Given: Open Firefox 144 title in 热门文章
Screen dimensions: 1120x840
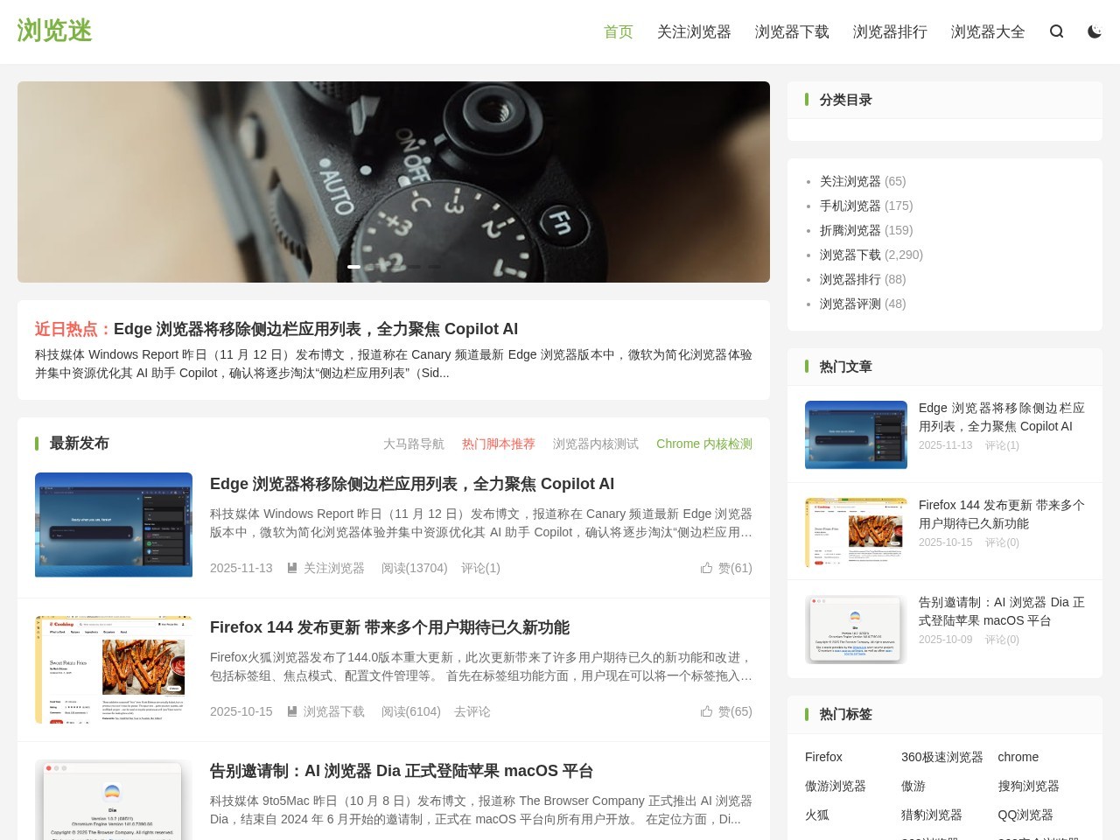Looking at the screenshot, I should 1002,514.
